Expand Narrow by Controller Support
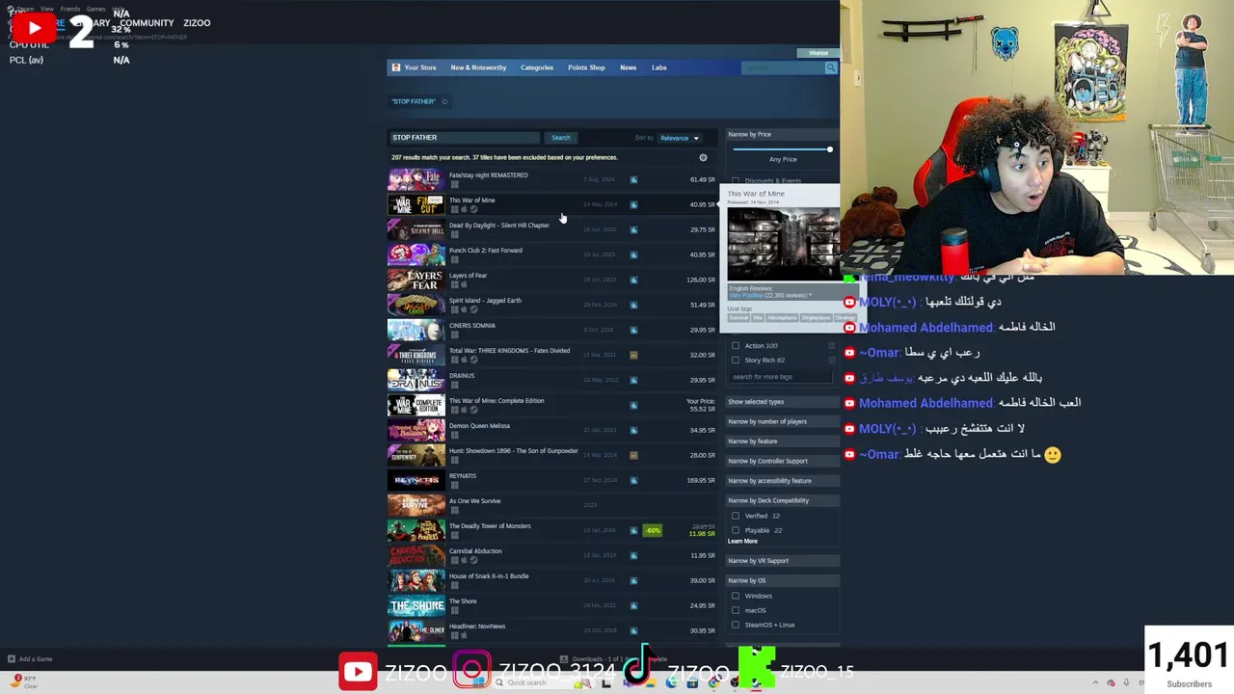Screen dimensions: 1234x694 pos(783,461)
